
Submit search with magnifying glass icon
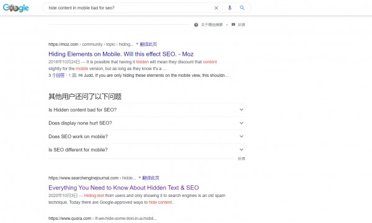pyautogui.click(x=242, y=8)
